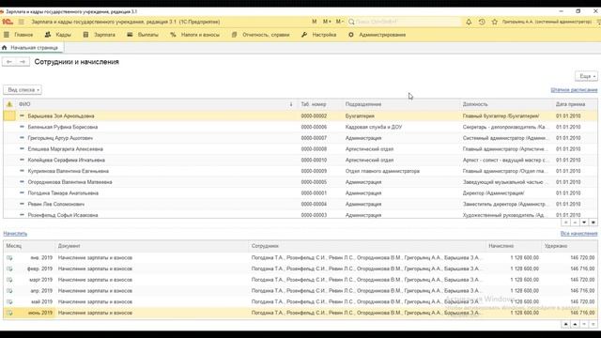Select employee Колейцева Серафима Игнатьевна
This screenshot has height=338, width=601.
[x=67, y=161]
